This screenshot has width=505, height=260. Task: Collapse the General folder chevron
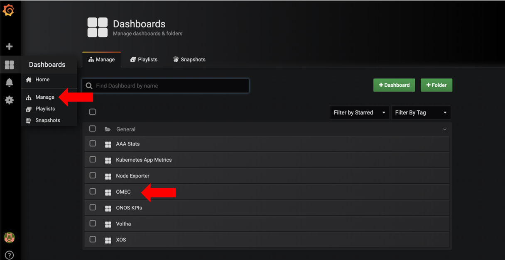click(445, 129)
